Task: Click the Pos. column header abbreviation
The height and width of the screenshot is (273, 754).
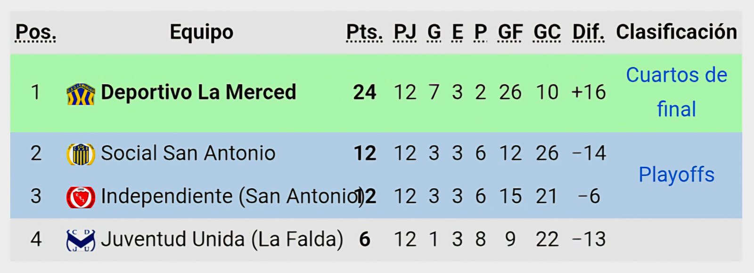Action: 36,32
